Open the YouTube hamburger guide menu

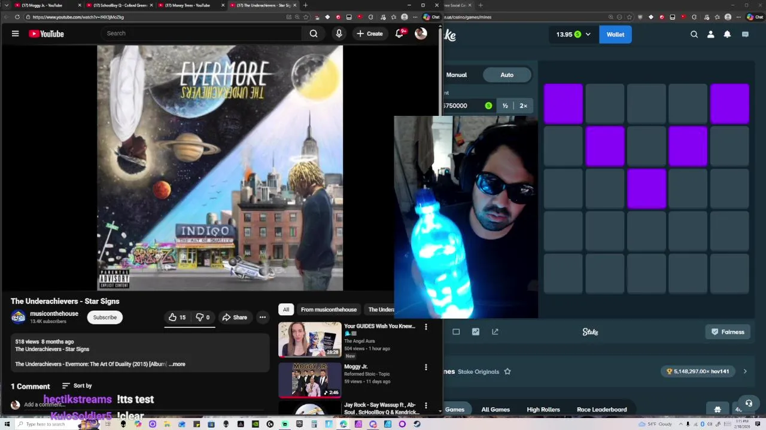coord(15,33)
